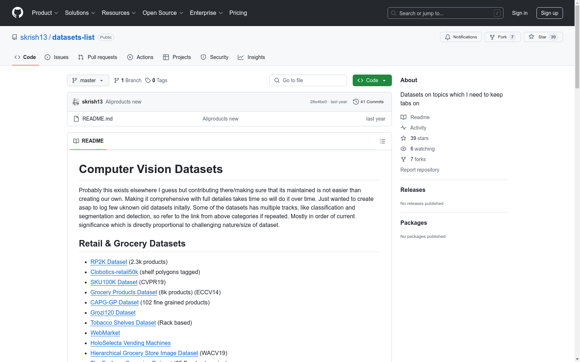Open the CAPG-GP Dataset link
This screenshot has width=580, height=362.
pyautogui.click(x=115, y=302)
